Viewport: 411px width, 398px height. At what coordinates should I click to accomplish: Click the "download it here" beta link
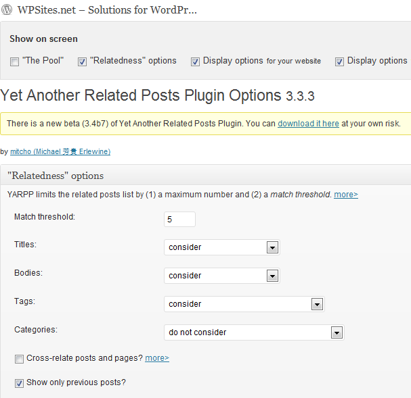pyautogui.click(x=308, y=124)
